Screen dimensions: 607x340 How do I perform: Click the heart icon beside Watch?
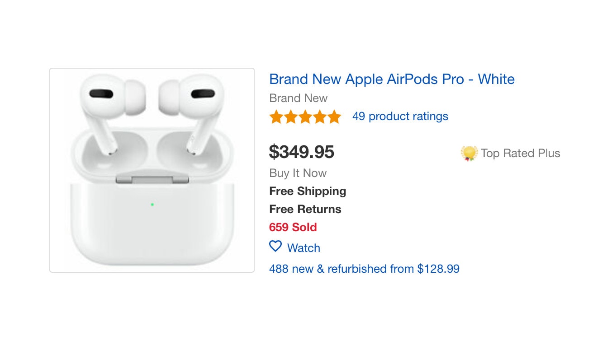click(x=275, y=247)
